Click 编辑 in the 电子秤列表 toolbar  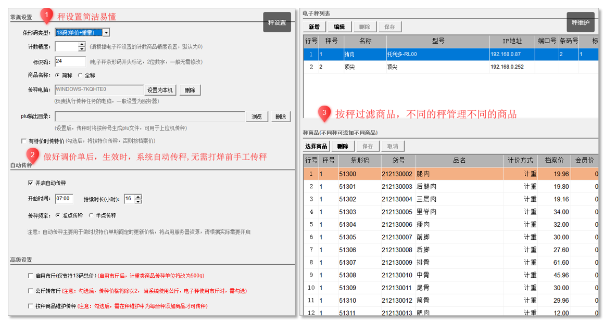point(339,27)
